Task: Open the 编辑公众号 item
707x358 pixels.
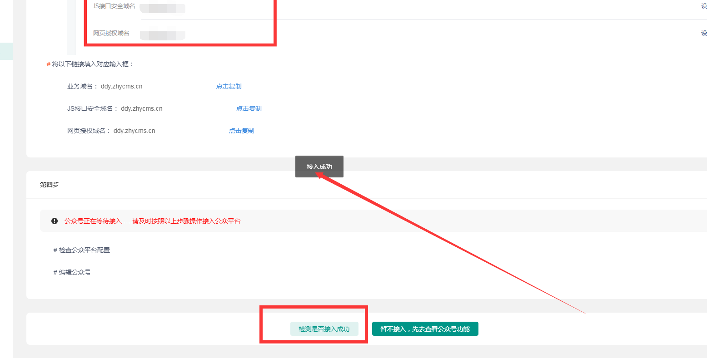Action: (x=72, y=272)
